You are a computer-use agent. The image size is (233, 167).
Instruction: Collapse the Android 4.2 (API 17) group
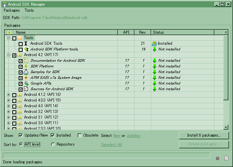[x=8, y=55]
